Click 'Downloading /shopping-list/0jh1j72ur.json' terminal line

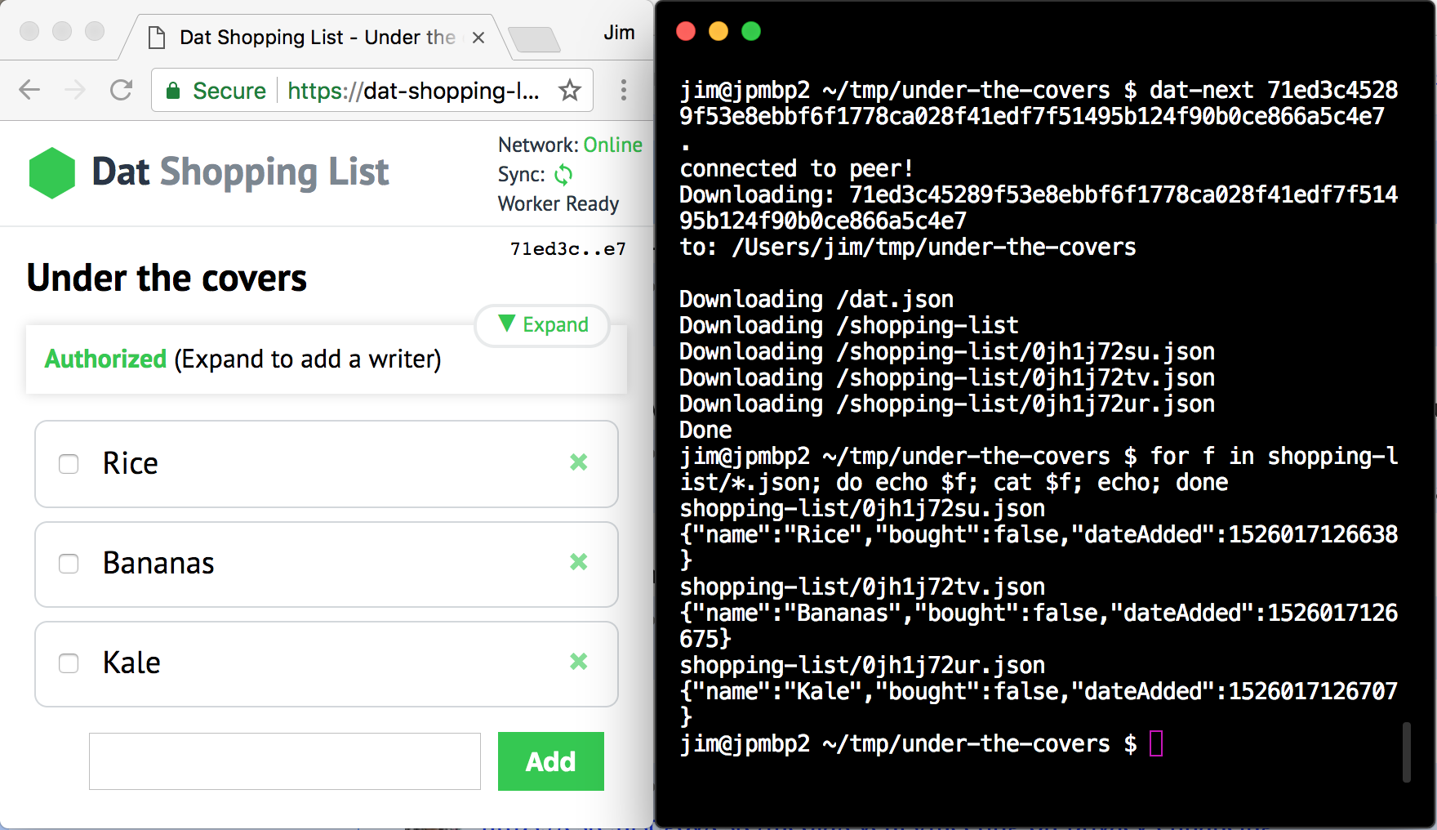pyautogui.click(x=947, y=404)
